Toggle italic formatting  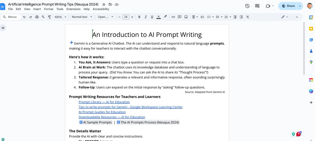click(x=146, y=17)
